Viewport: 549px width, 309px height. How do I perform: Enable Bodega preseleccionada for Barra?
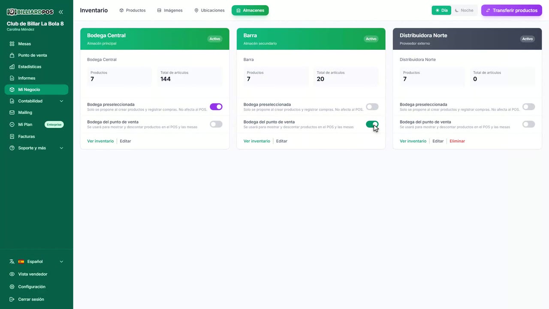click(372, 106)
